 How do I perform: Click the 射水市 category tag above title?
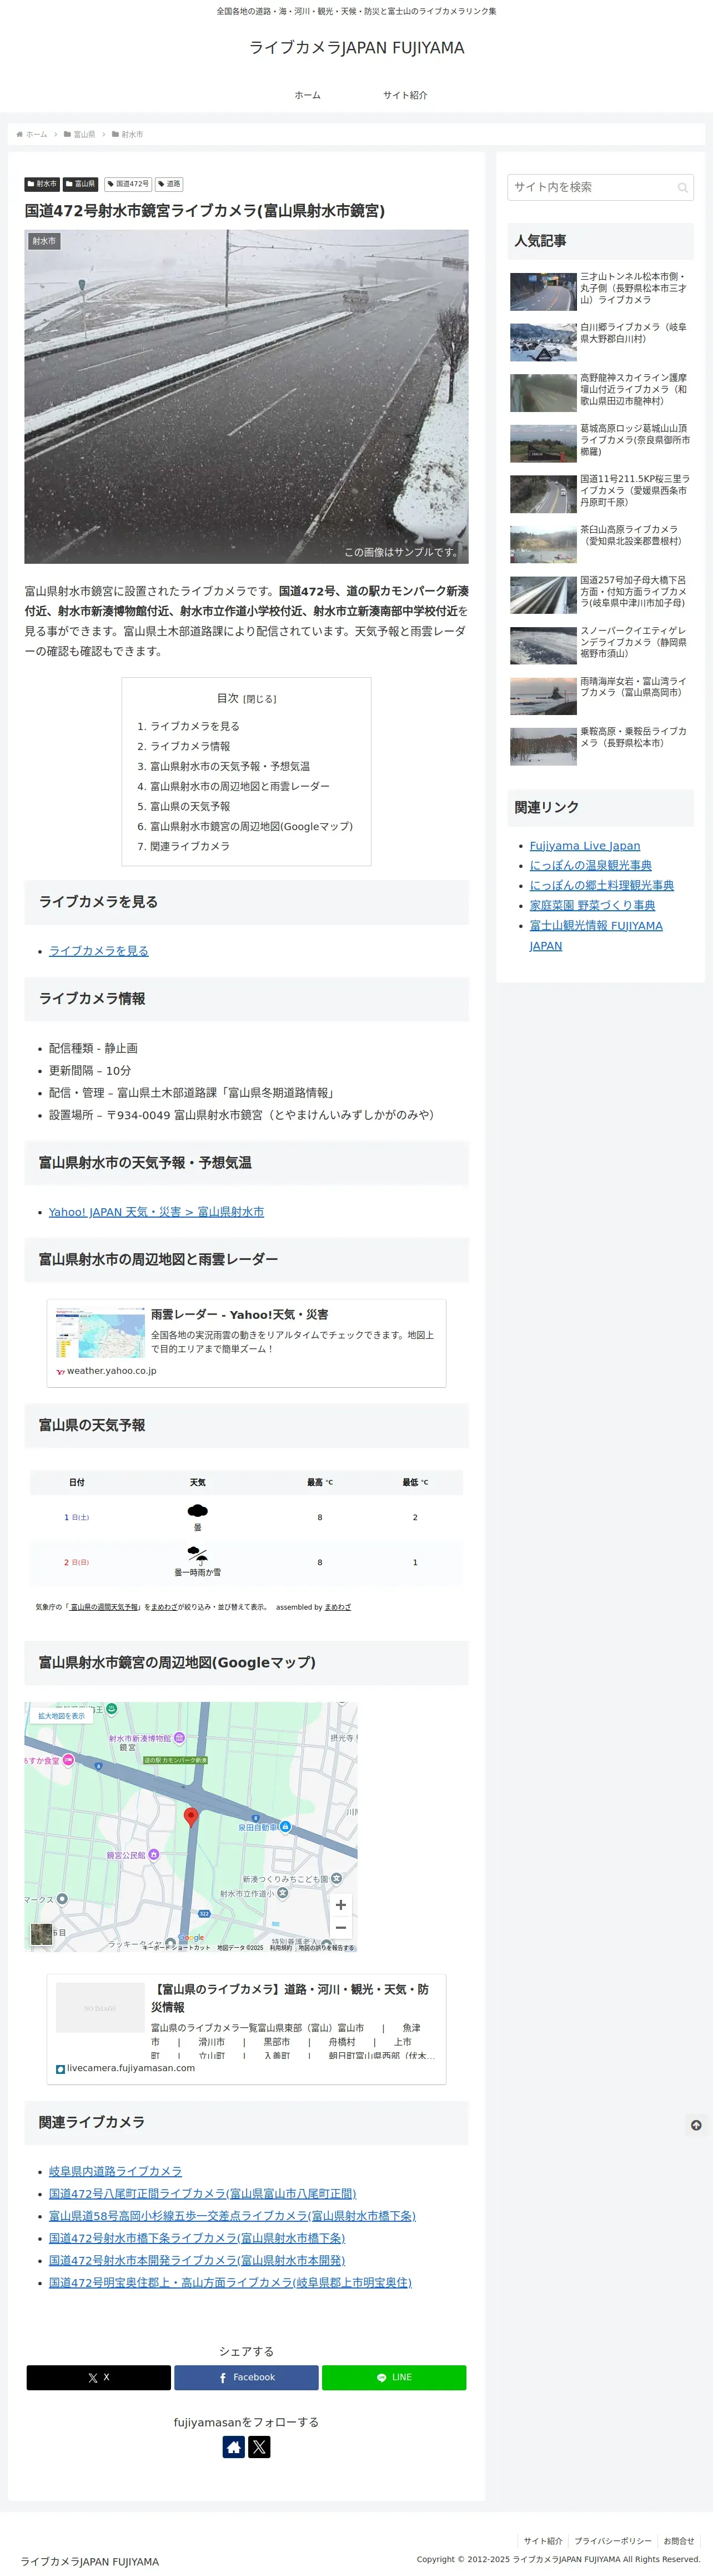pos(42,184)
